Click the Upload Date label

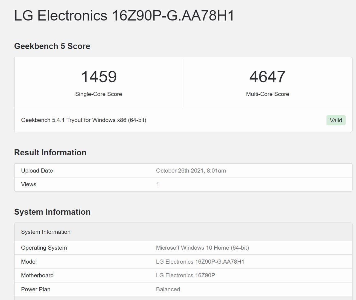tap(37, 171)
